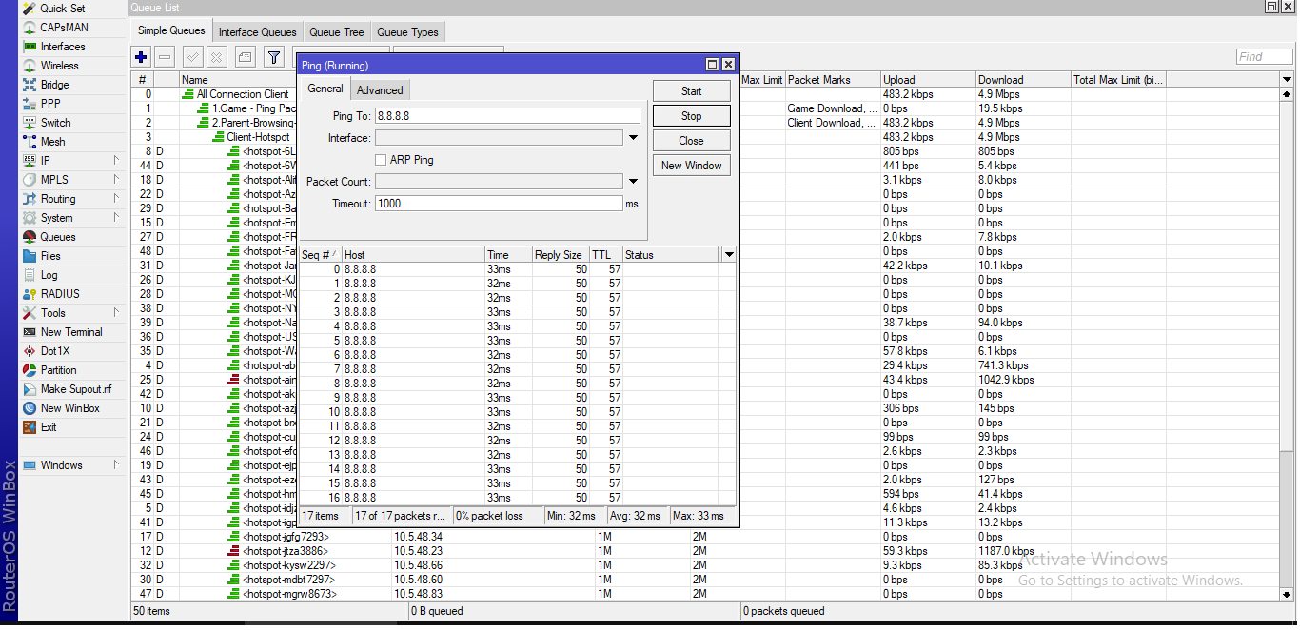Open the filter funnel in Queue List
This screenshot has width=1300, height=630.
coord(274,57)
